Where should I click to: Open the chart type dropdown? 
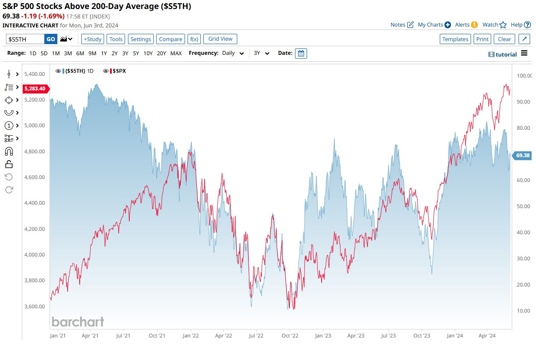coord(66,39)
